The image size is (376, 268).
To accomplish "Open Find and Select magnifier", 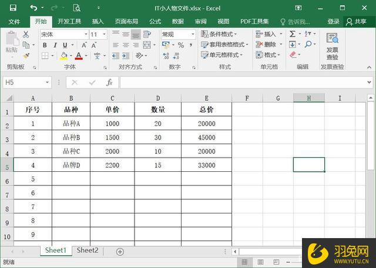I will click(308, 44).
